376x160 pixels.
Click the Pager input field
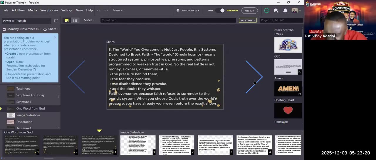click(x=281, y=20)
